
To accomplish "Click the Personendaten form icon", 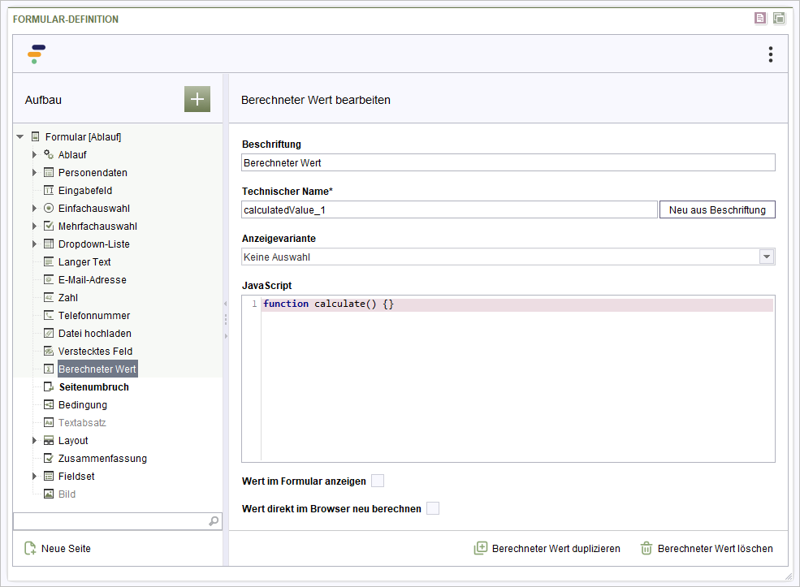I will pos(49,172).
